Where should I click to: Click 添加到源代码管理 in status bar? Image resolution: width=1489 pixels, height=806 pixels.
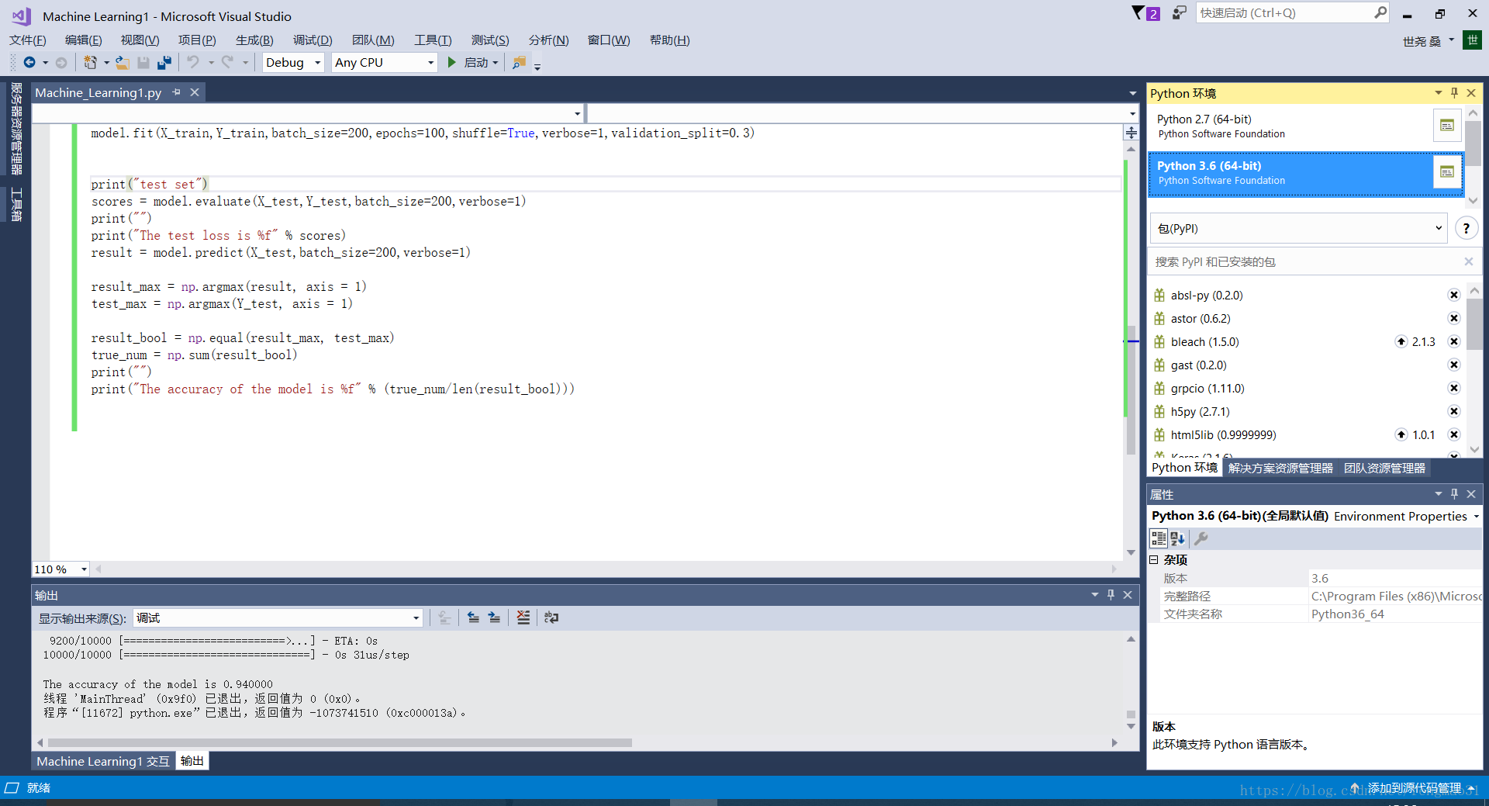coord(1412,787)
